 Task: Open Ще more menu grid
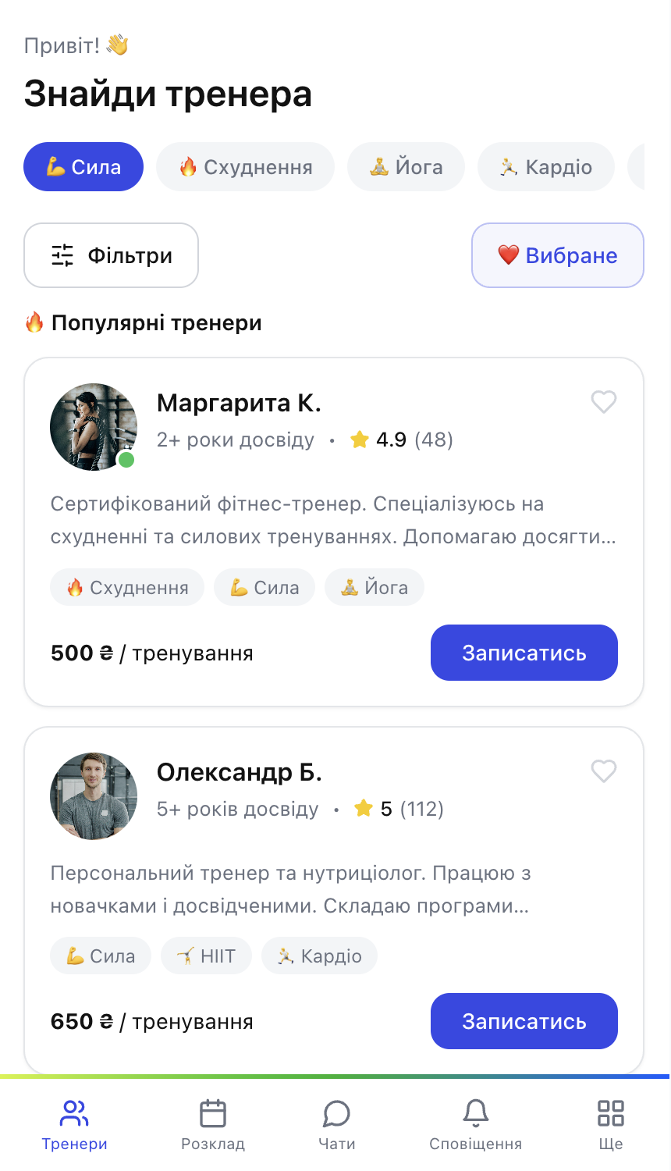(x=611, y=1124)
